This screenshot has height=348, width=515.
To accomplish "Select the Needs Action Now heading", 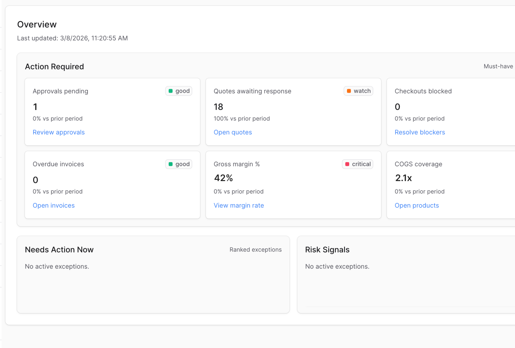I will (x=59, y=250).
